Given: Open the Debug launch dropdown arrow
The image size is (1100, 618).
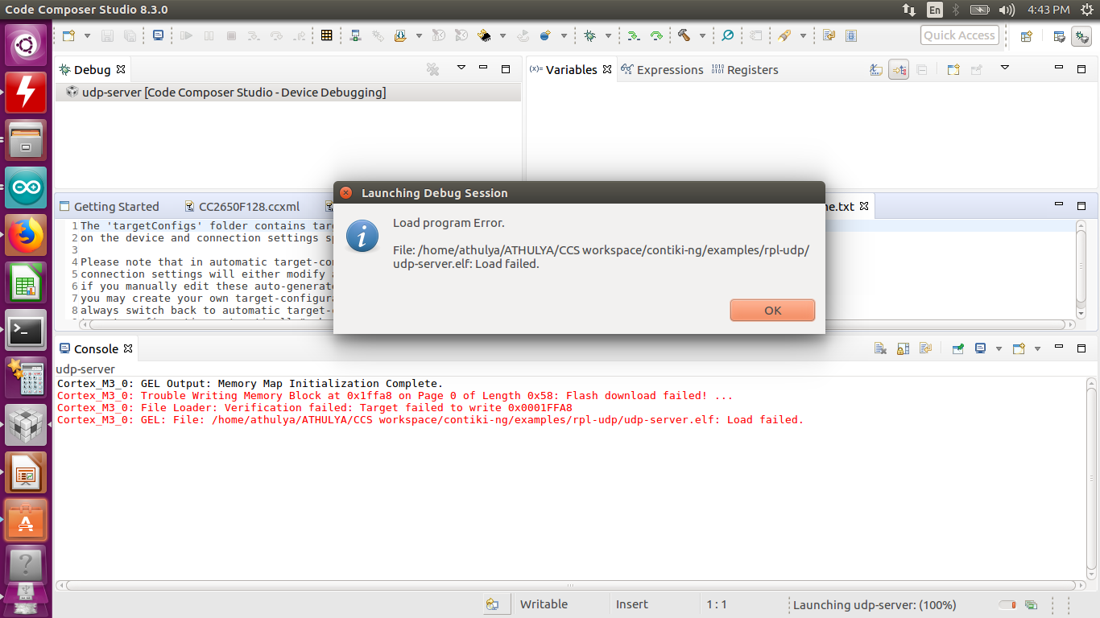Looking at the screenshot, I should pyautogui.click(x=607, y=35).
